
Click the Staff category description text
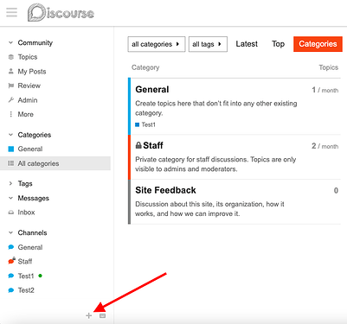point(215,164)
